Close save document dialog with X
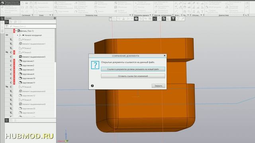The image size is (255, 143). (x=165, y=56)
